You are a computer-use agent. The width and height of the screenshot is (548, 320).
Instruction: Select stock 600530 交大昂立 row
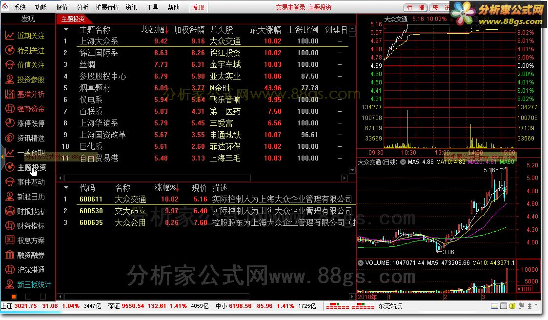coord(206,211)
